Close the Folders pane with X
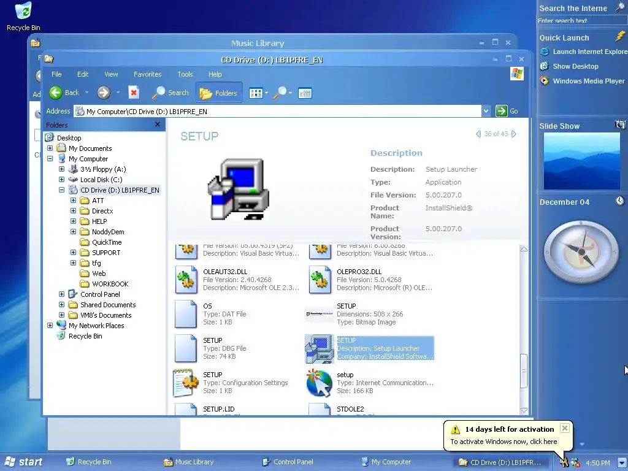Image resolution: width=628 pixels, height=471 pixels. (x=158, y=124)
